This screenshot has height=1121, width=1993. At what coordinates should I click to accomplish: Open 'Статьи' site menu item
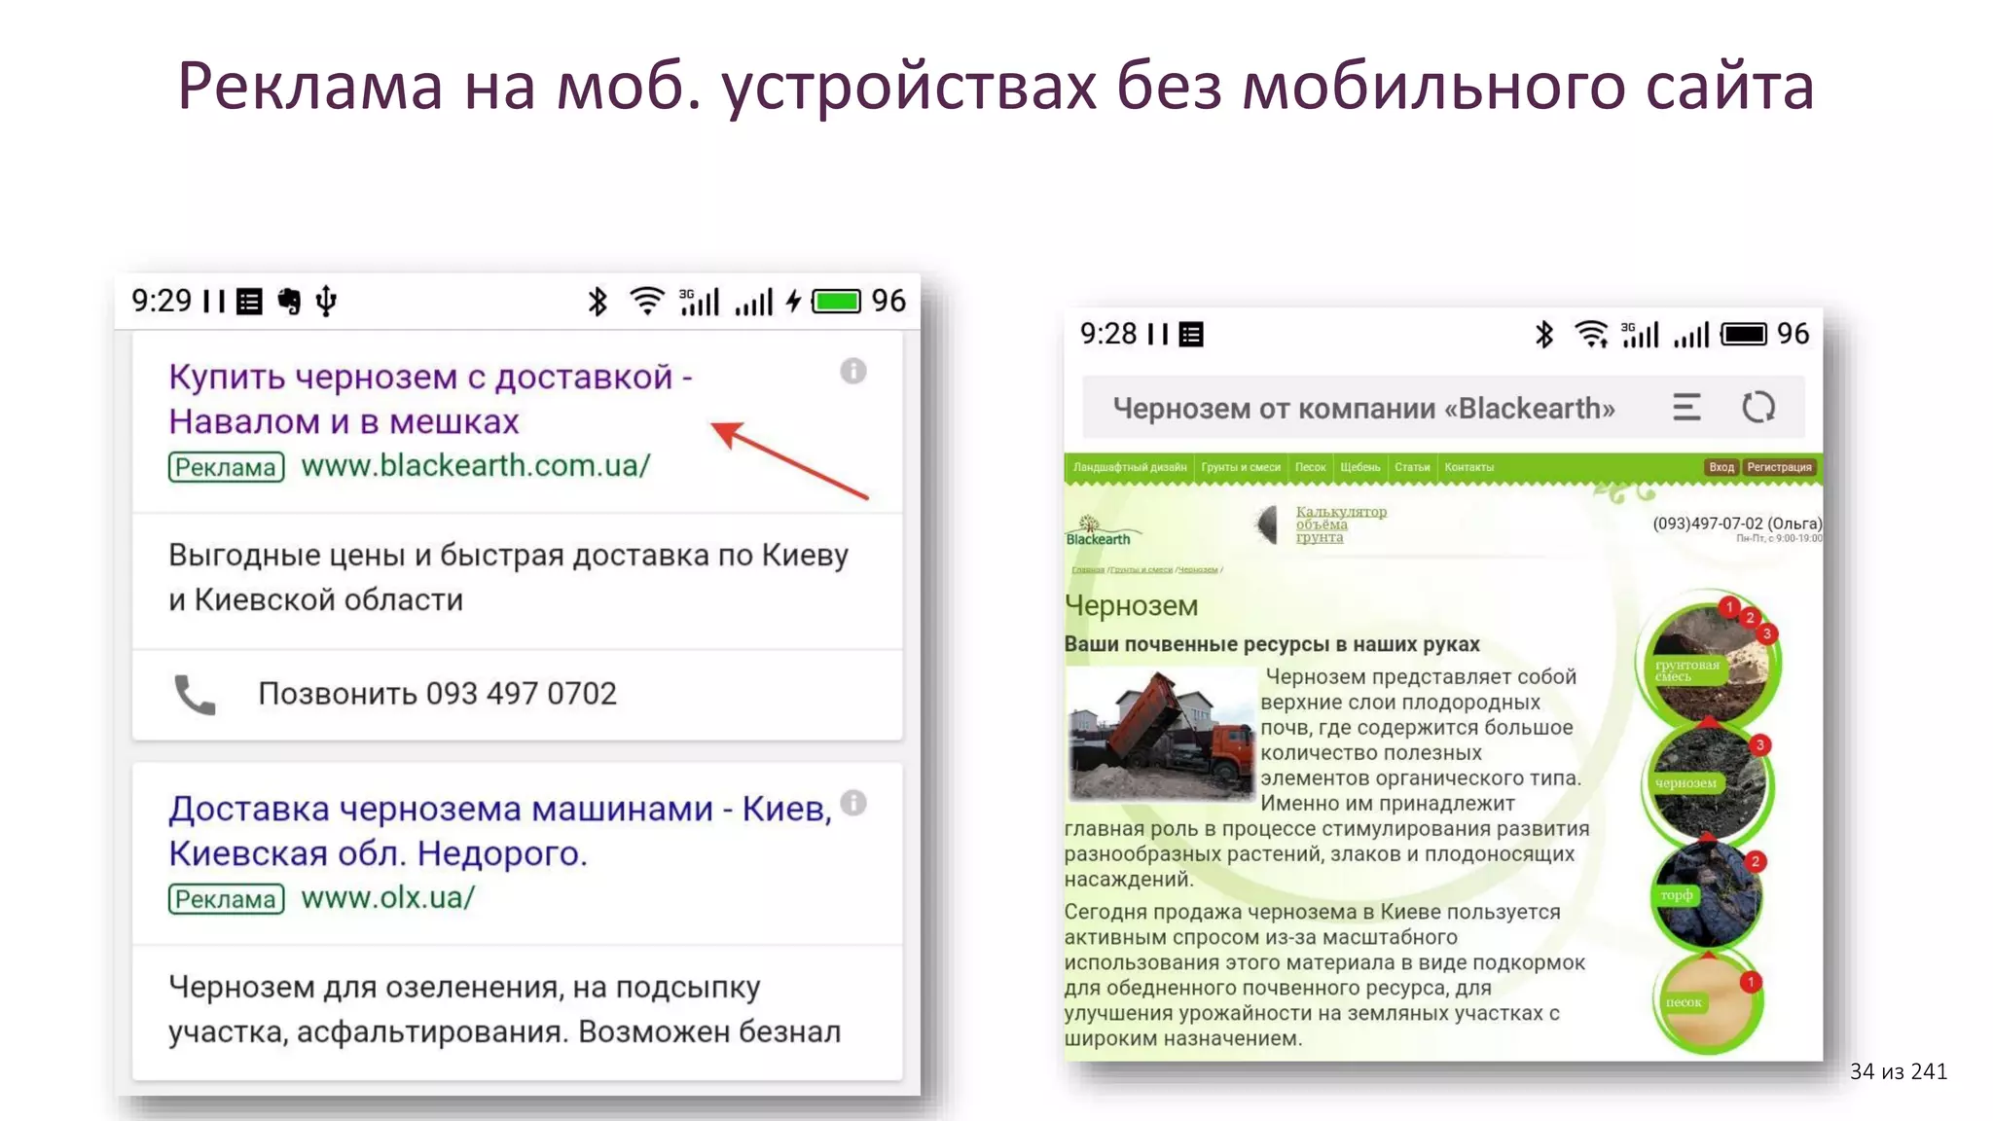coord(1412,467)
